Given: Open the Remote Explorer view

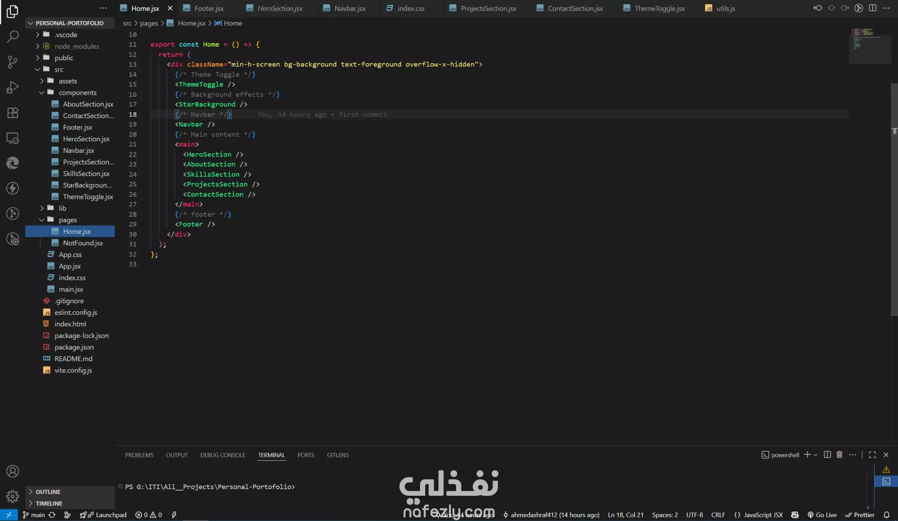Looking at the screenshot, I should pyautogui.click(x=13, y=138).
